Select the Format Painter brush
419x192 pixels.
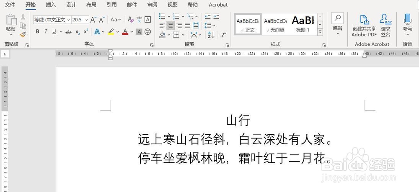pyautogui.click(x=23, y=34)
